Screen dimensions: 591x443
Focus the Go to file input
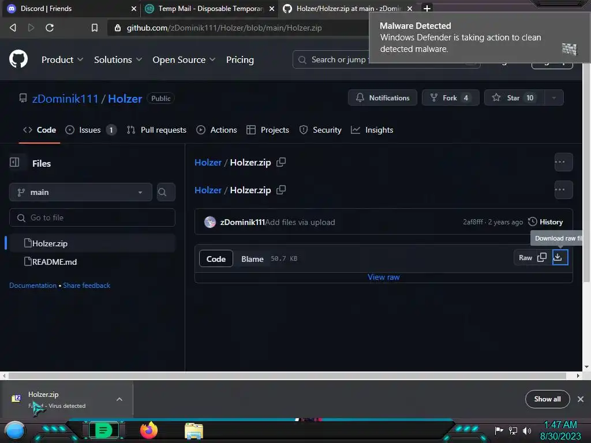click(x=92, y=217)
